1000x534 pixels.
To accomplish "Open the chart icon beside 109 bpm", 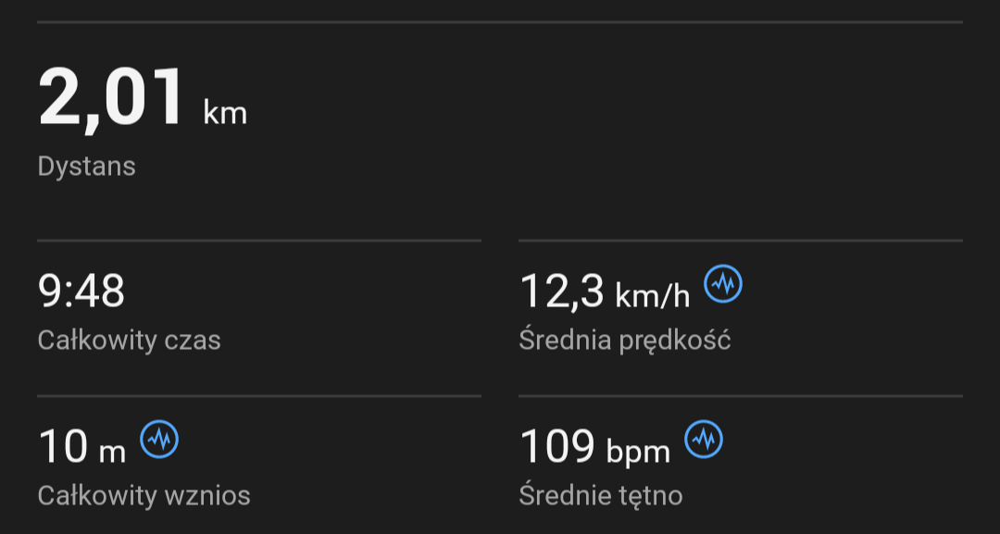I will [x=704, y=440].
